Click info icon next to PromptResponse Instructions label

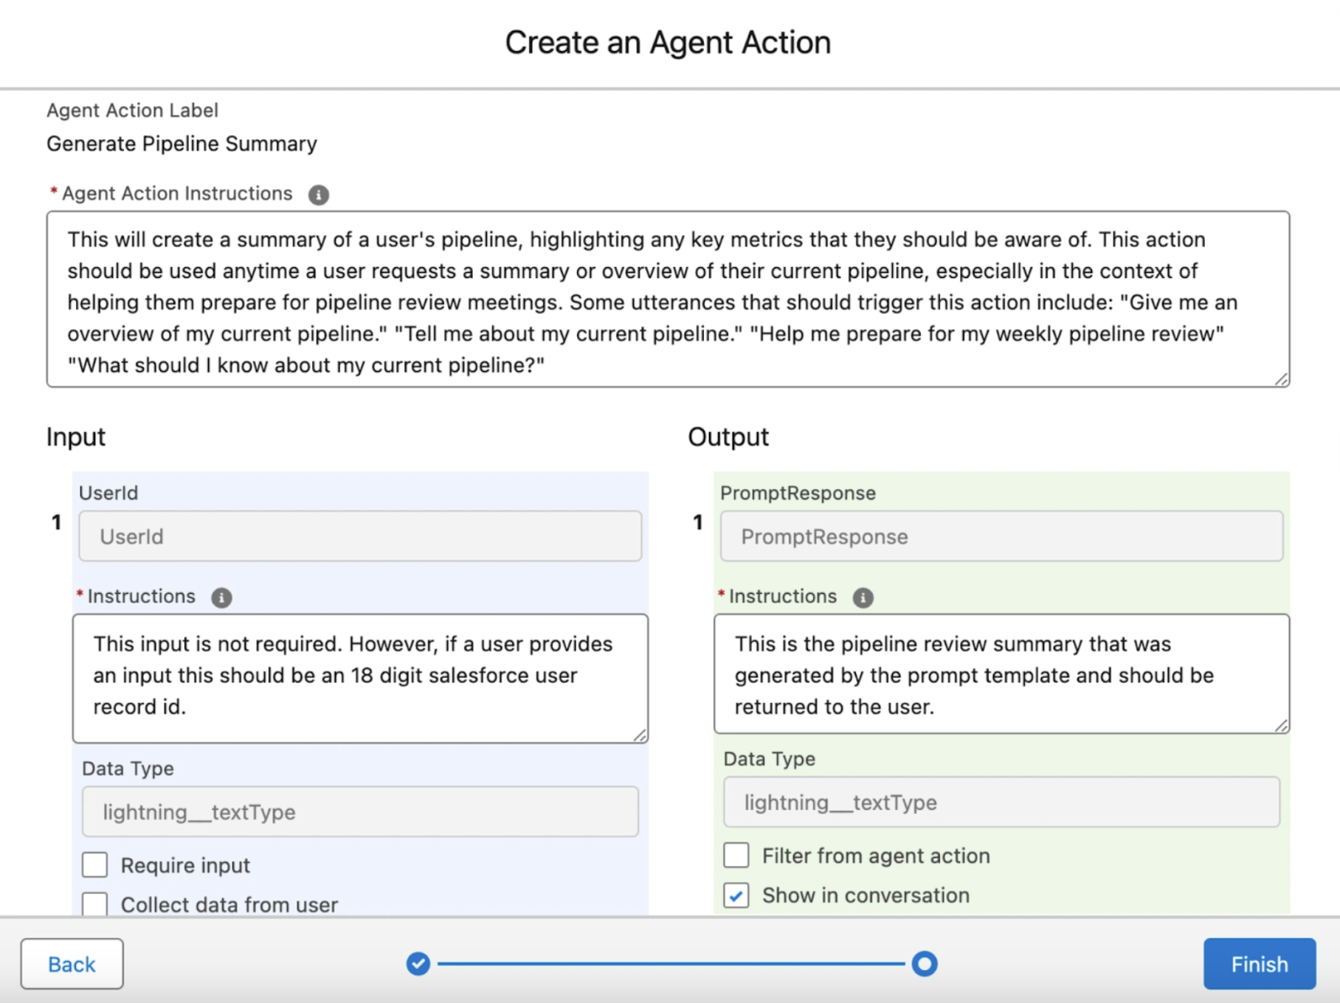[863, 597]
